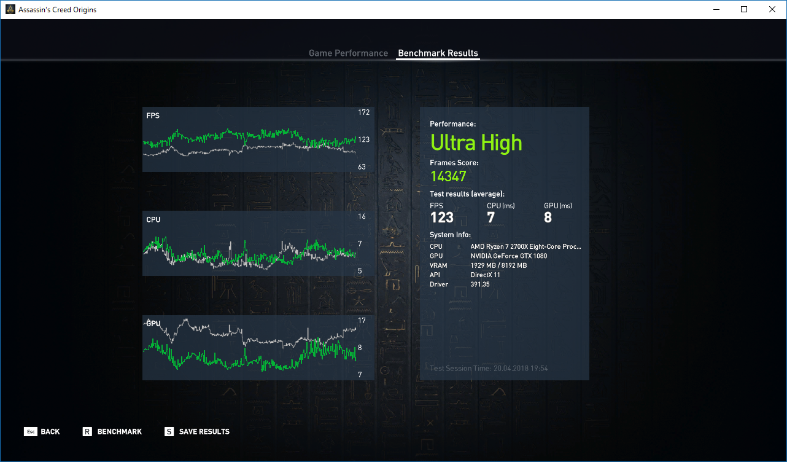Viewport: 787px width, 462px height.
Task: Switch to the Game Performance tab
Action: (x=348, y=53)
